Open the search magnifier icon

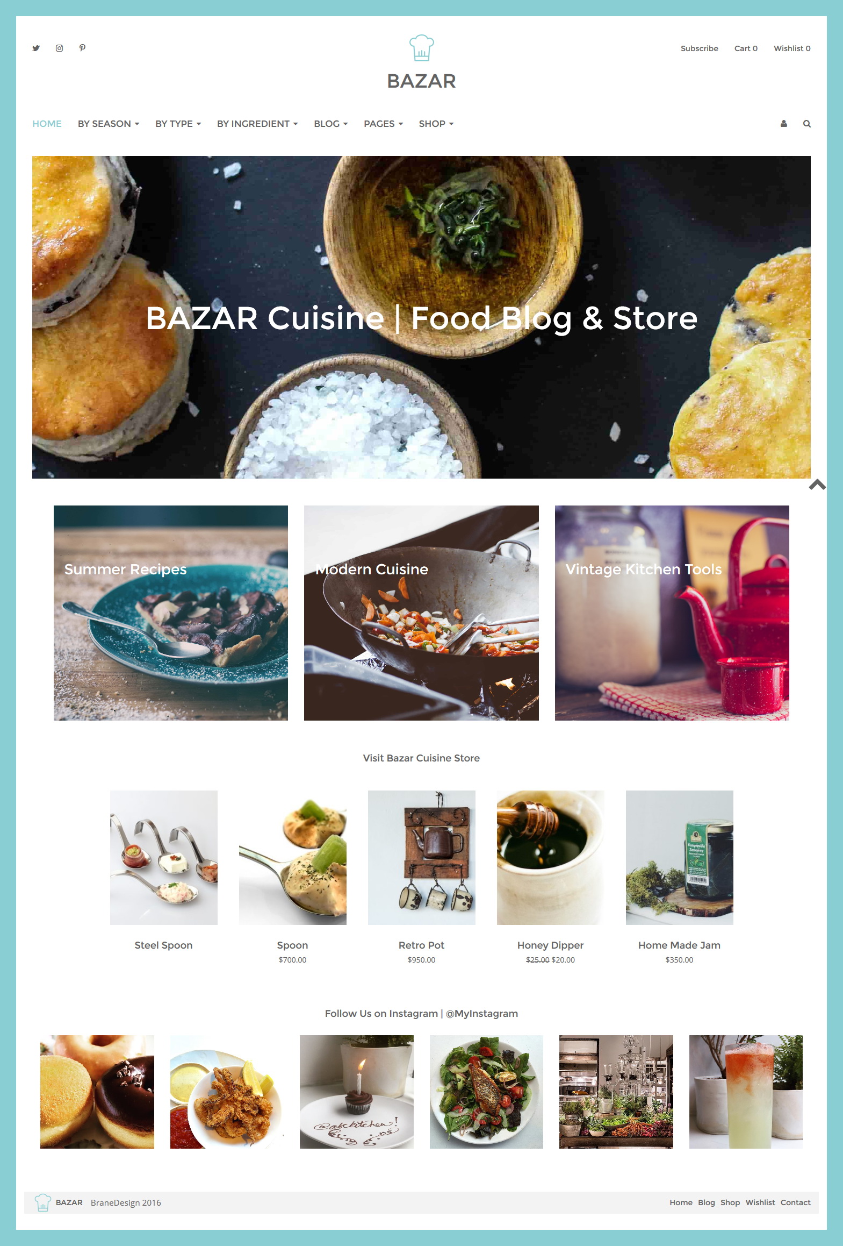806,124
